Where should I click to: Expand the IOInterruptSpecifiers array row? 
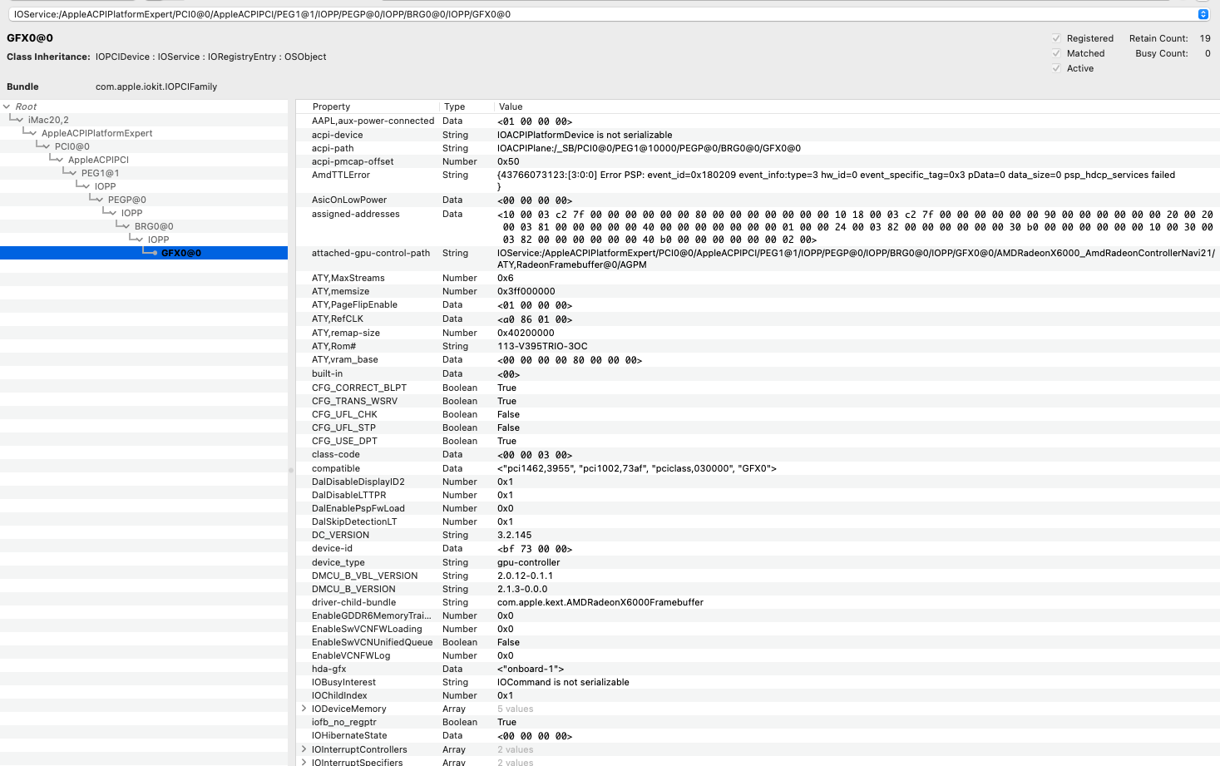coord(304,762)
